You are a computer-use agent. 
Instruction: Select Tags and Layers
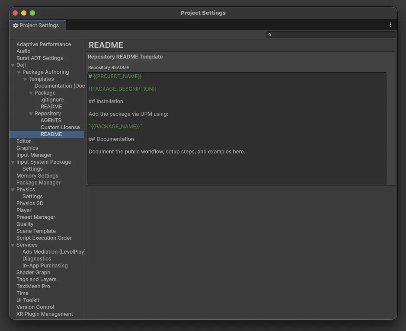click(36, 279)
